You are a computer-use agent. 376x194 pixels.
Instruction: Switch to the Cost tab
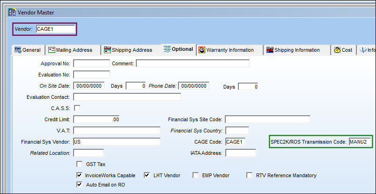point(344,50)
